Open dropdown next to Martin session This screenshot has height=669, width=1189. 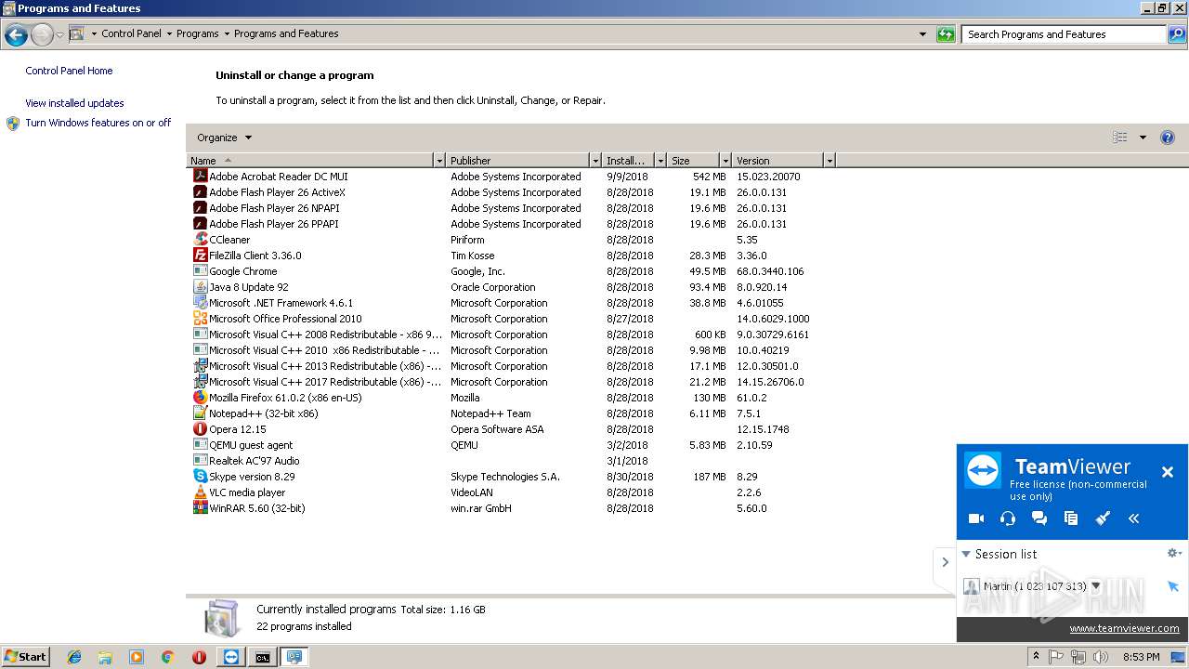click(1096, 586)
